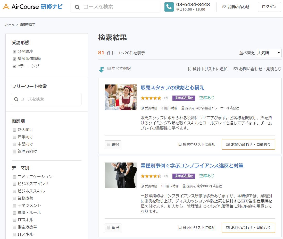Open the 人気順 sort dropdown
The image size is (283, 239).
click(269, 53)
